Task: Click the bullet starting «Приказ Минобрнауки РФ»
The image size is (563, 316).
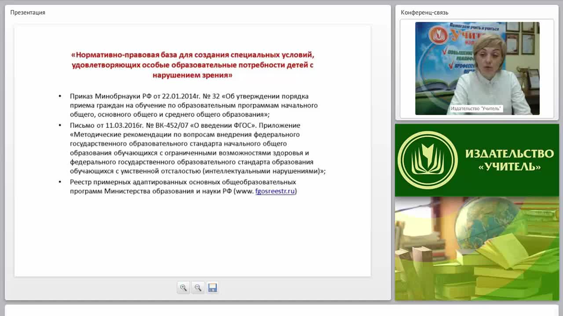Action: (x=194, y=105)
